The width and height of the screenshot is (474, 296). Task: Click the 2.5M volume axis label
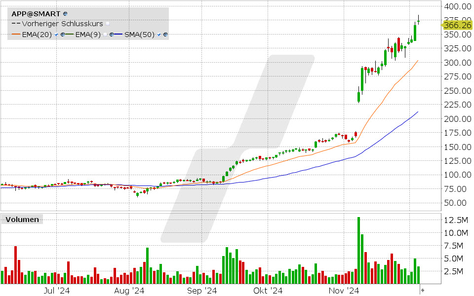click(x=453, y=271)
